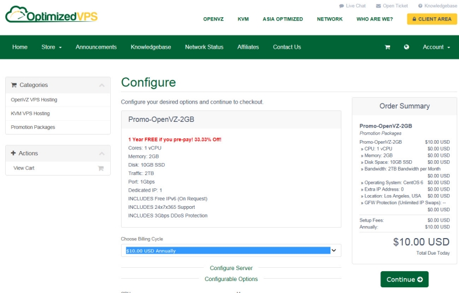The height and width of the screenshot is (293, 459).
Task: Click the '1 Year FREE if you pre-pay' text
Action: point(175,140)
